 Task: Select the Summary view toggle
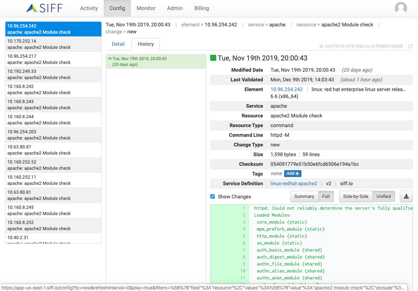coord(304,196)
